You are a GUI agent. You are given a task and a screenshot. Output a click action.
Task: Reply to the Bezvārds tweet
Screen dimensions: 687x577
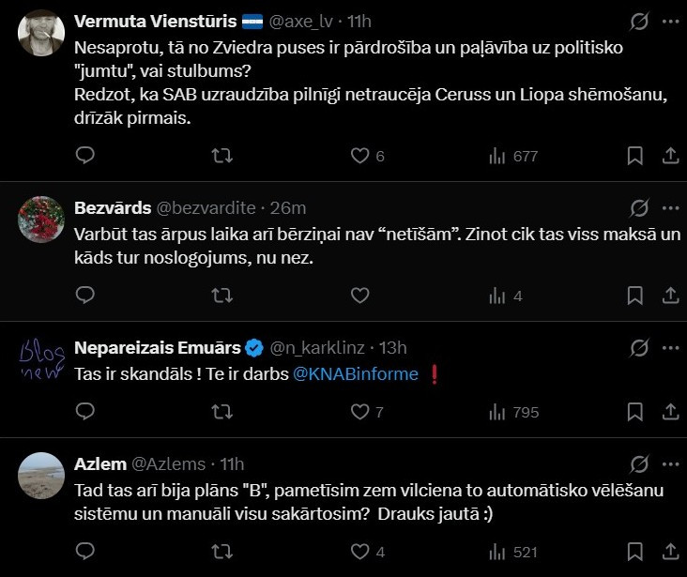[x=84, y=296]
